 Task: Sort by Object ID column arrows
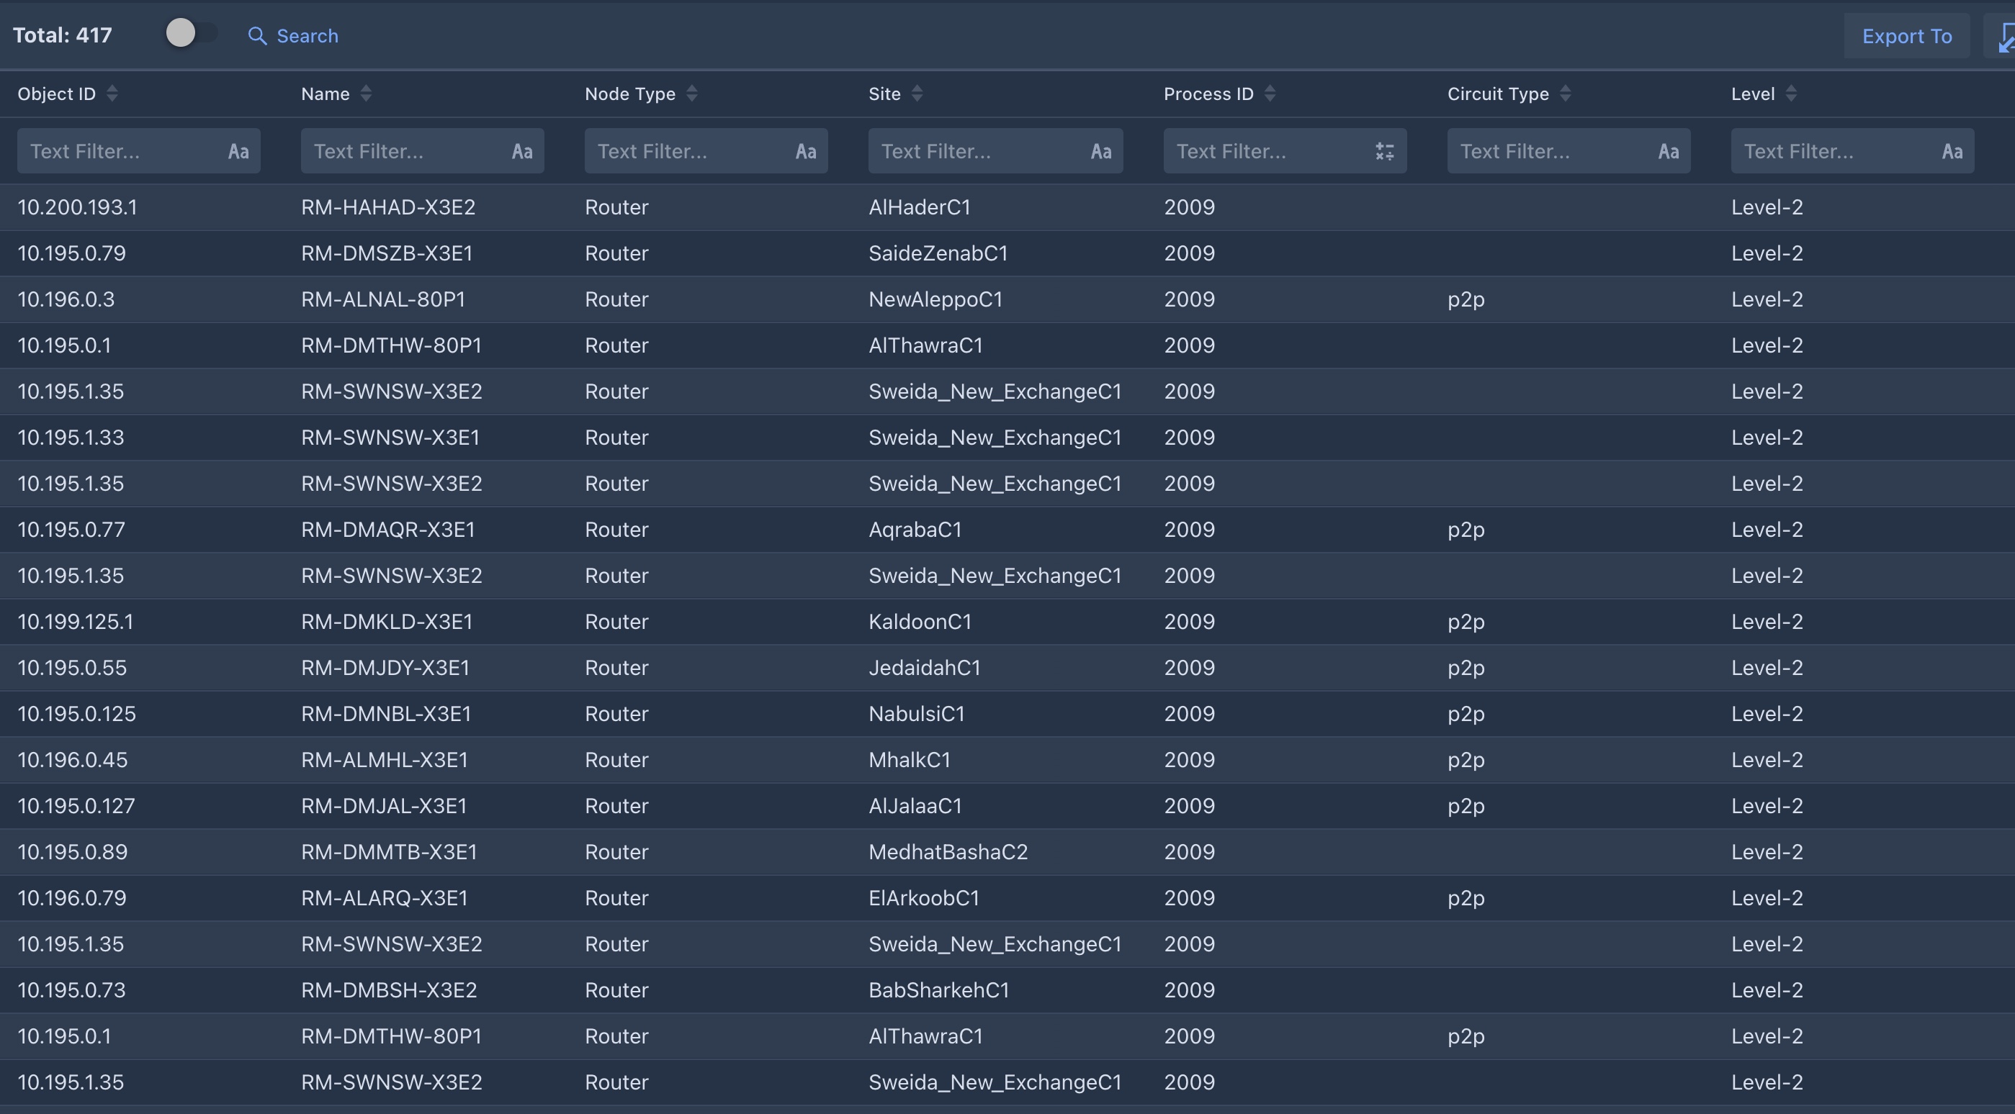(x=112, y=94)
